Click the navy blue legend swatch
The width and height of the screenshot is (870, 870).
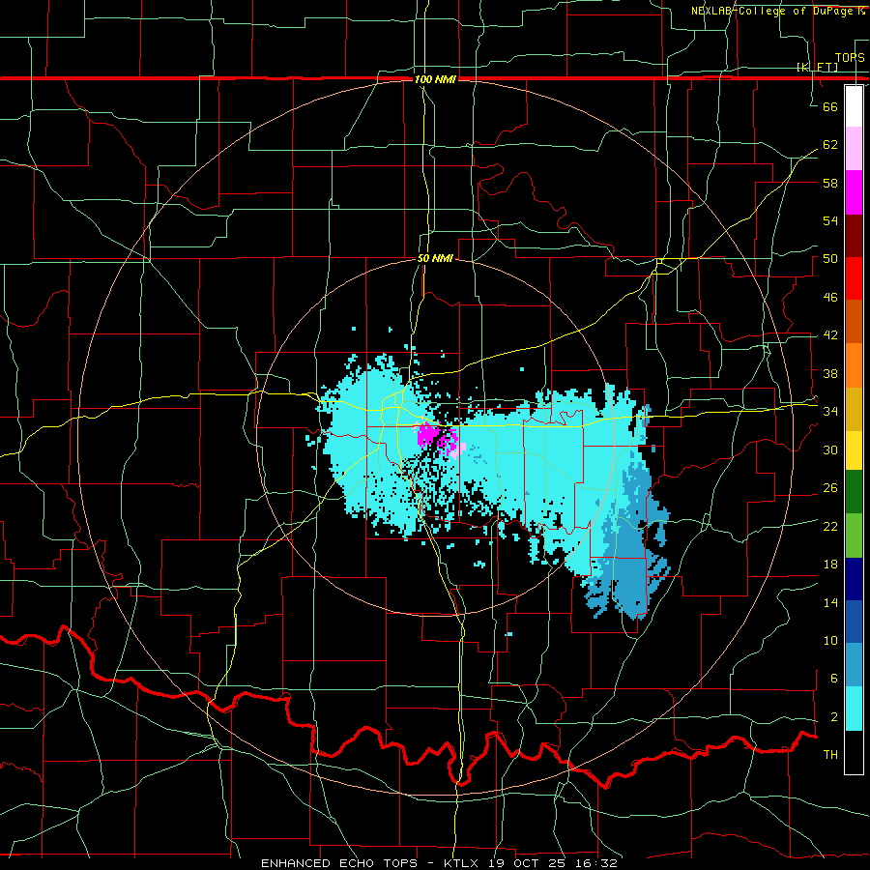coord(854,579)
